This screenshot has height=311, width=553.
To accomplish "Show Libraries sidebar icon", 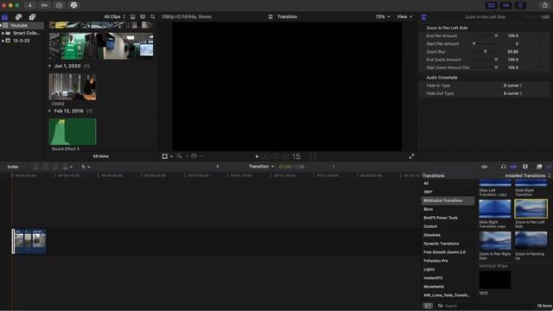I will (4, 17).
